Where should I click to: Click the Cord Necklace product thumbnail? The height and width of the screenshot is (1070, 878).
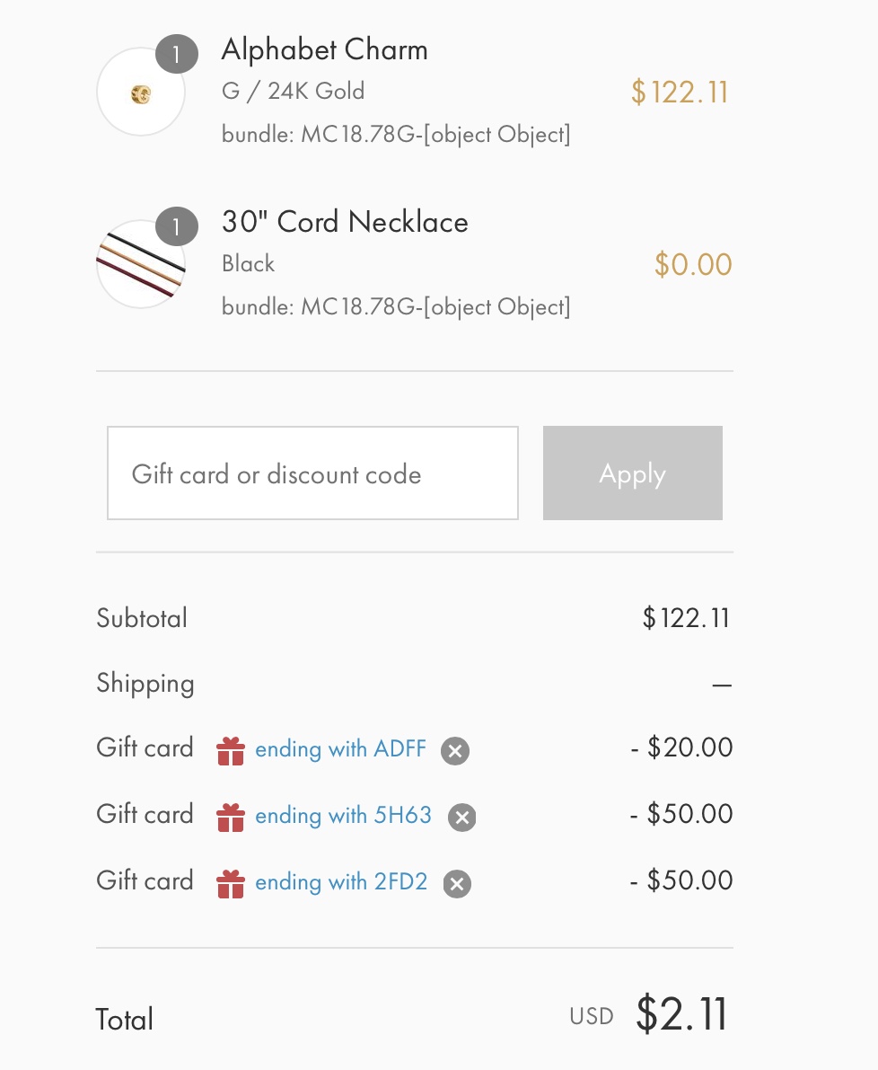tap(140, 264)
